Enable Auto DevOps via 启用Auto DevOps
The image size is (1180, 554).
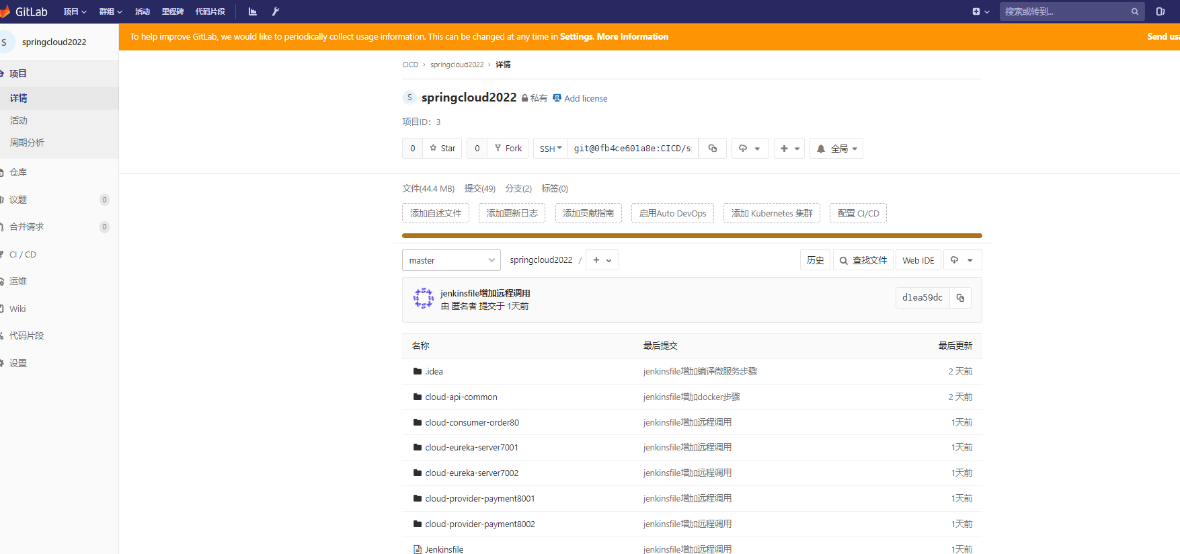[x=672, y=213]
